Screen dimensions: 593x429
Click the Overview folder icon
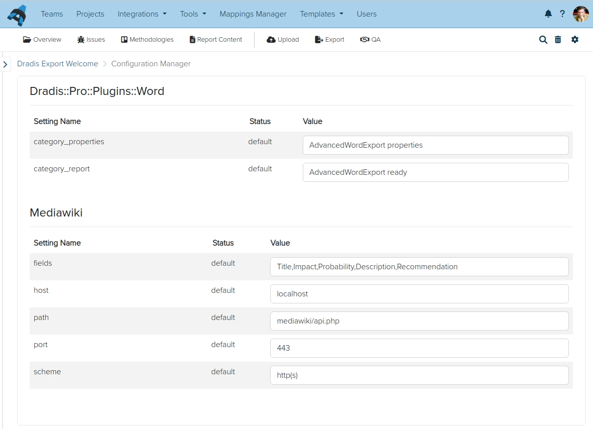point(27,39)
